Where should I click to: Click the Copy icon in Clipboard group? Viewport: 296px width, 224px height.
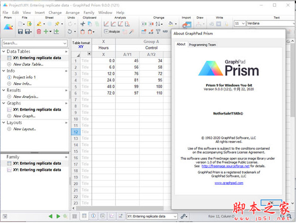pos(90,24)
